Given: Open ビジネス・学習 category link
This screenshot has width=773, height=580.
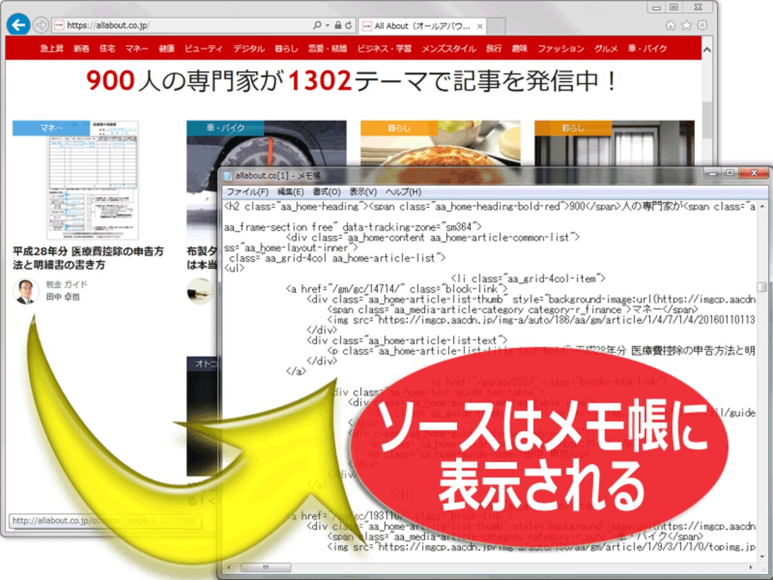Looking at the screenshot, I should click(x=385, y=48).
